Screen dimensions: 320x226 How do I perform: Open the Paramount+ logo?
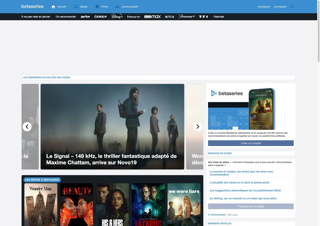click(x=187, y=17)
